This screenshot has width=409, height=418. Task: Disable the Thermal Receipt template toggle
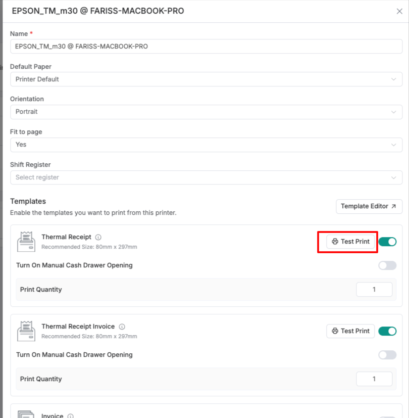pyautogui.click(x=387, y=242)
